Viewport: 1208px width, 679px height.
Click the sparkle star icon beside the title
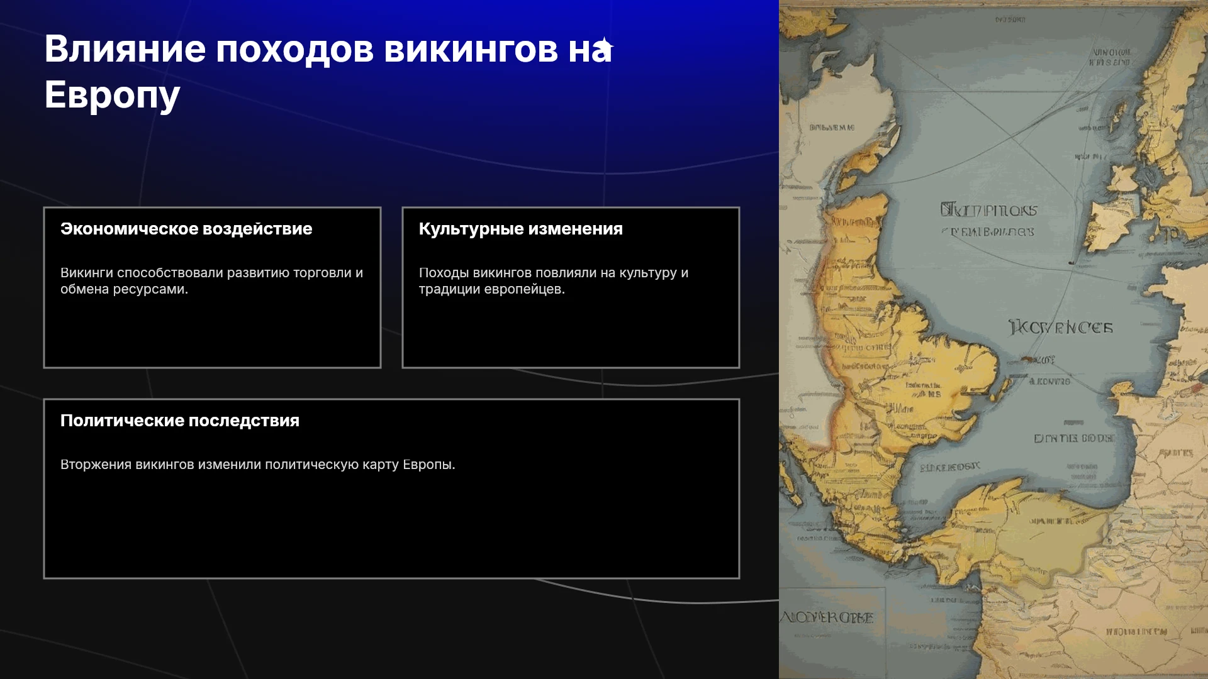(605, 45)
